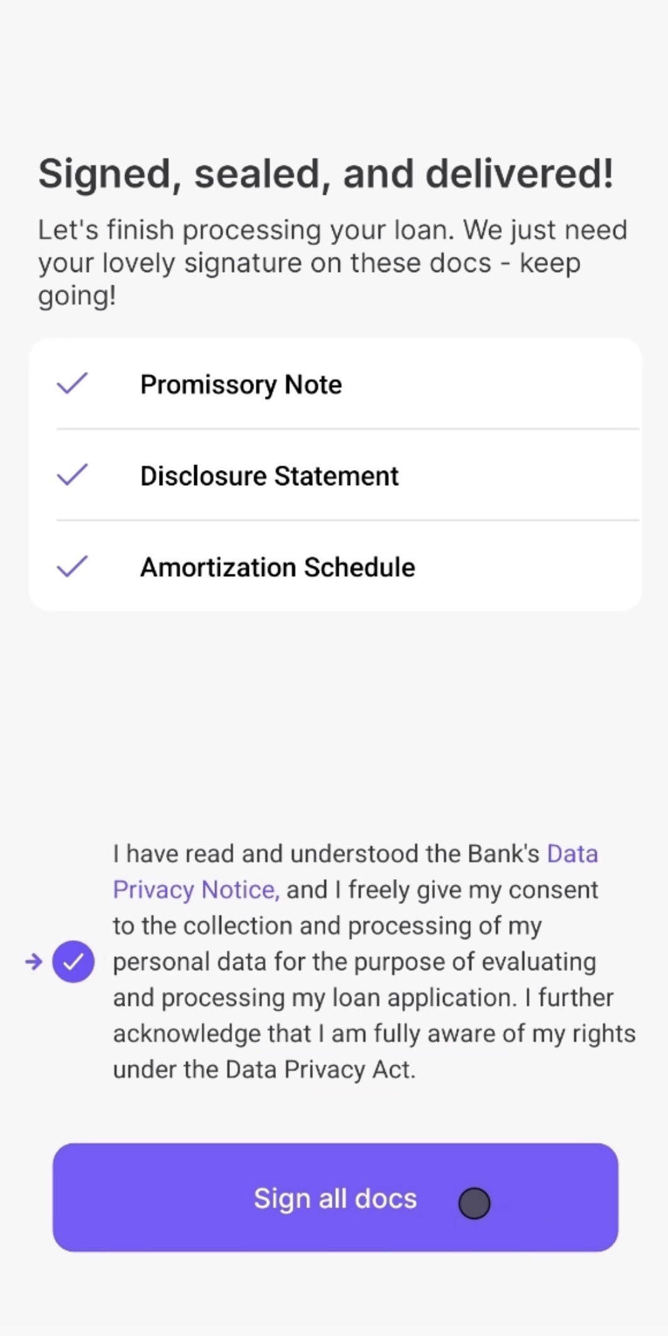Tap the dark circular touch indicator dot

click(474, 1203)
